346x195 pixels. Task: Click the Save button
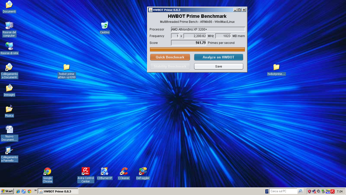click(x=219, y=66)
